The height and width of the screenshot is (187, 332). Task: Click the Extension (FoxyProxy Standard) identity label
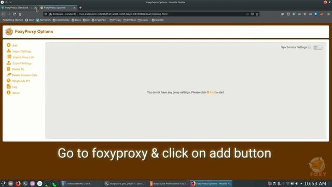coord(63,14)
